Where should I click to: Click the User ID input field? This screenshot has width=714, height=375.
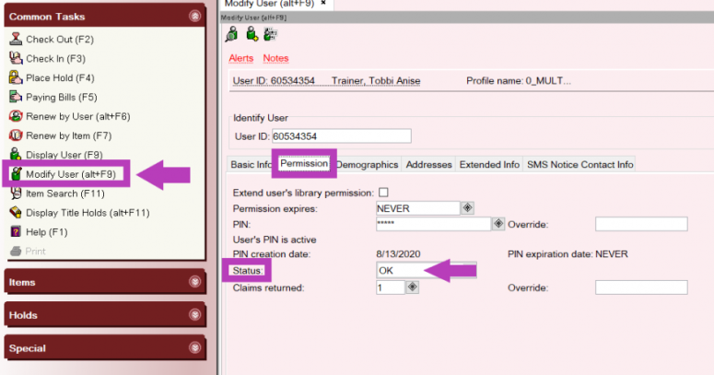pos(342,135)
